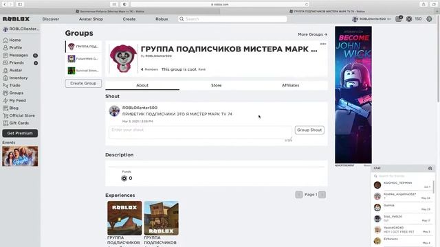Follow the More Groups link
The height and width of the screenshot is (247, 440).
click(x=312, y=34)
